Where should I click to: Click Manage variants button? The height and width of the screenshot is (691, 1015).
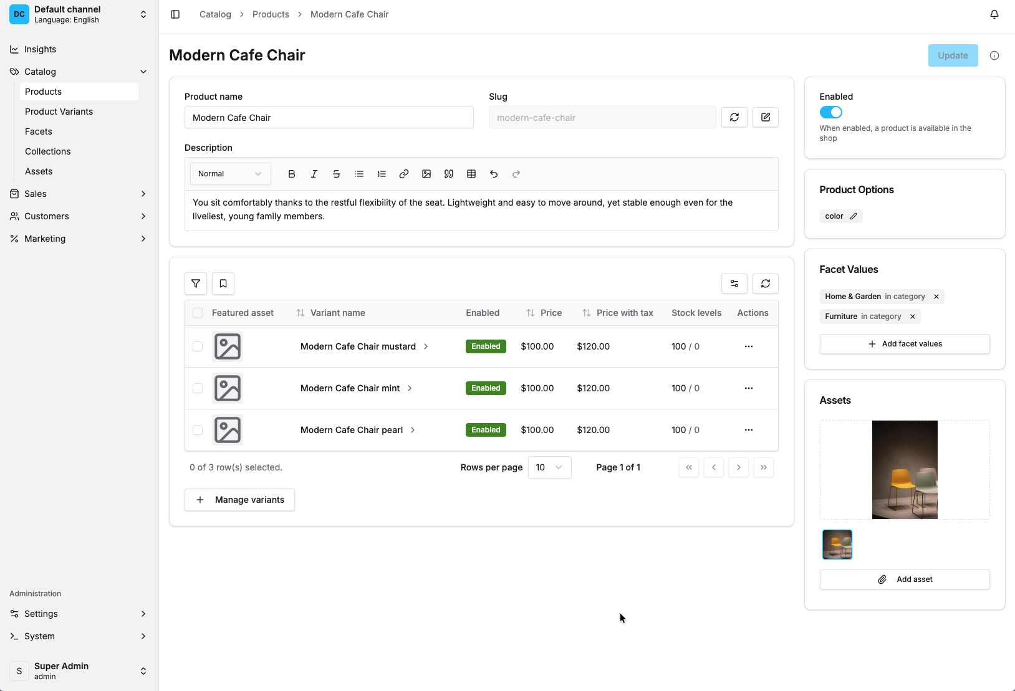[239, 500]
